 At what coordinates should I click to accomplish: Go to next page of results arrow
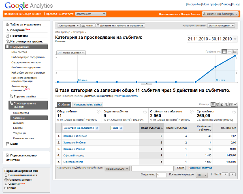[x=232, y=174]
